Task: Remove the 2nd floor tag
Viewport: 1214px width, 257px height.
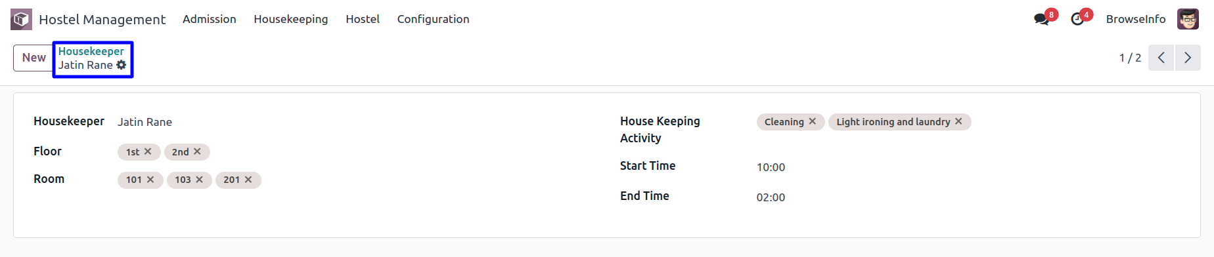Action: pos(197,151)
